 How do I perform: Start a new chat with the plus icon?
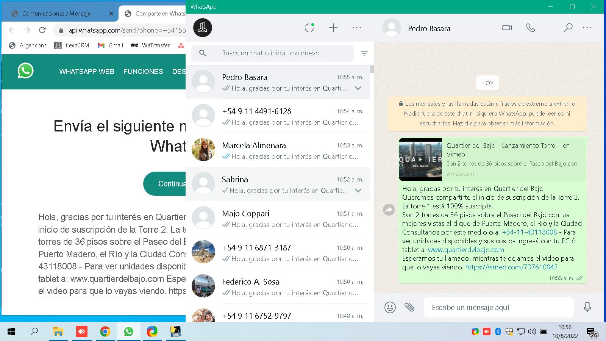pyautogui.click(x=333, y=28)
